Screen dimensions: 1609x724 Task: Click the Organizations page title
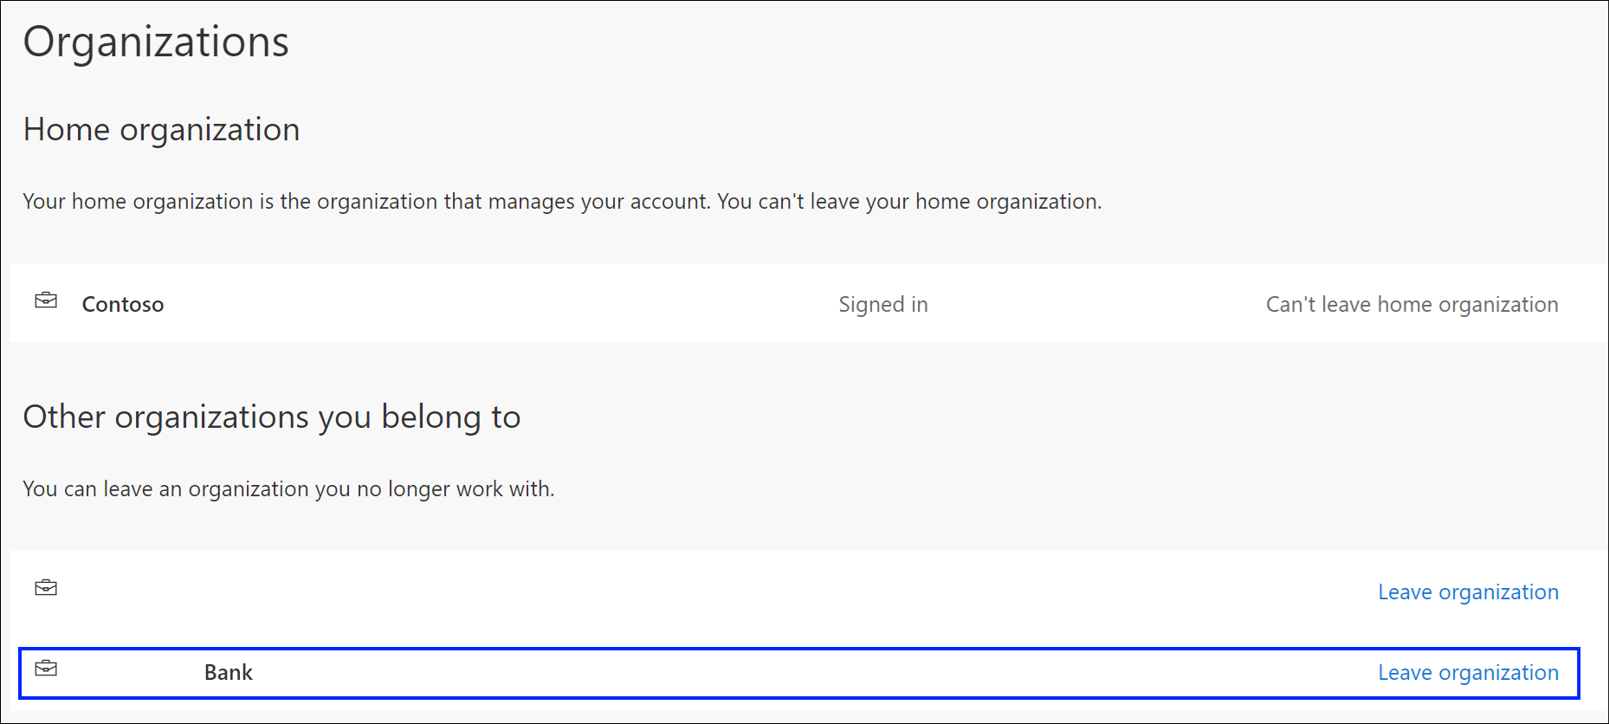click(156, 42)
